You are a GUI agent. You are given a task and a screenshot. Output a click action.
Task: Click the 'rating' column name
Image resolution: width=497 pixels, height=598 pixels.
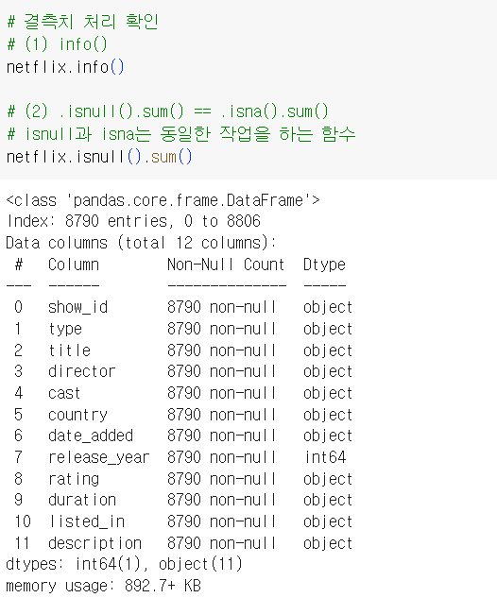pyautogui.click(x=74, y=479)
